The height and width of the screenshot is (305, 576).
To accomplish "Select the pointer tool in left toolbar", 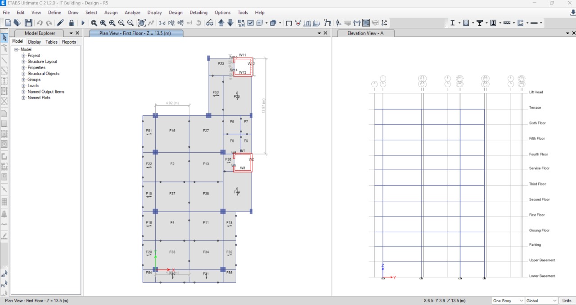I will (4, 38).
